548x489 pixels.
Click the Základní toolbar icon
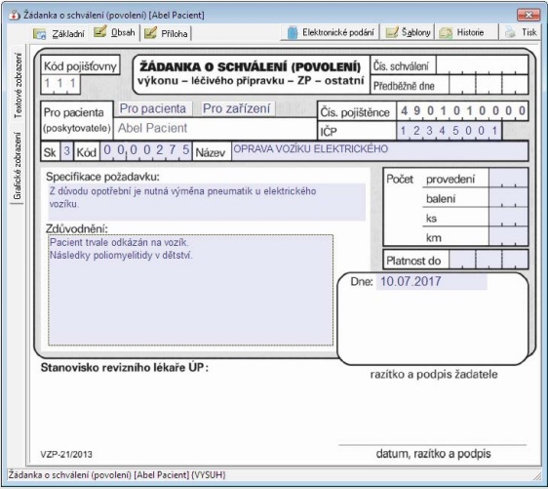coord(40,34)
